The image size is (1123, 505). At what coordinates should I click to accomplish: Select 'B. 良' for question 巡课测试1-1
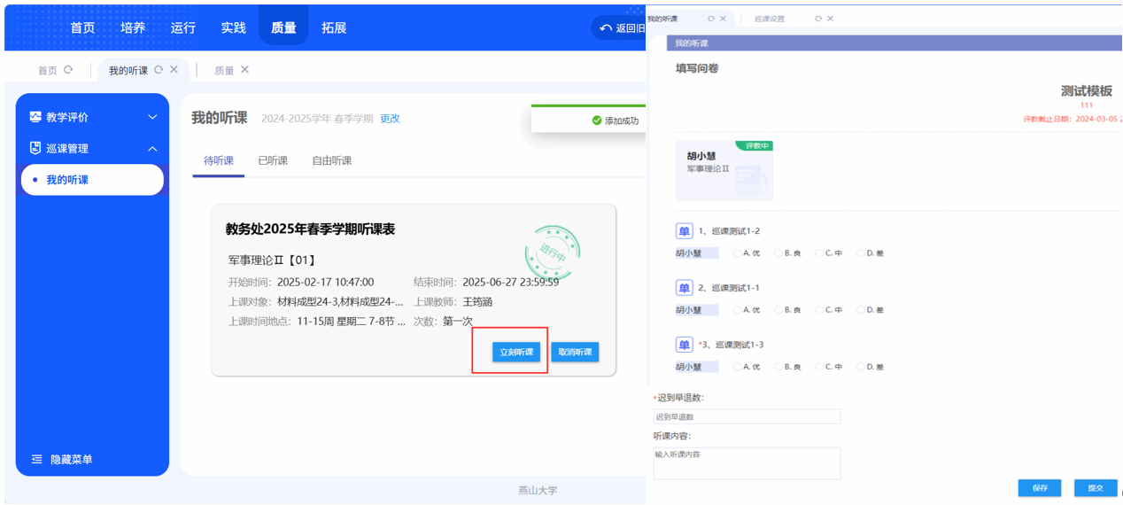[778, 310]
